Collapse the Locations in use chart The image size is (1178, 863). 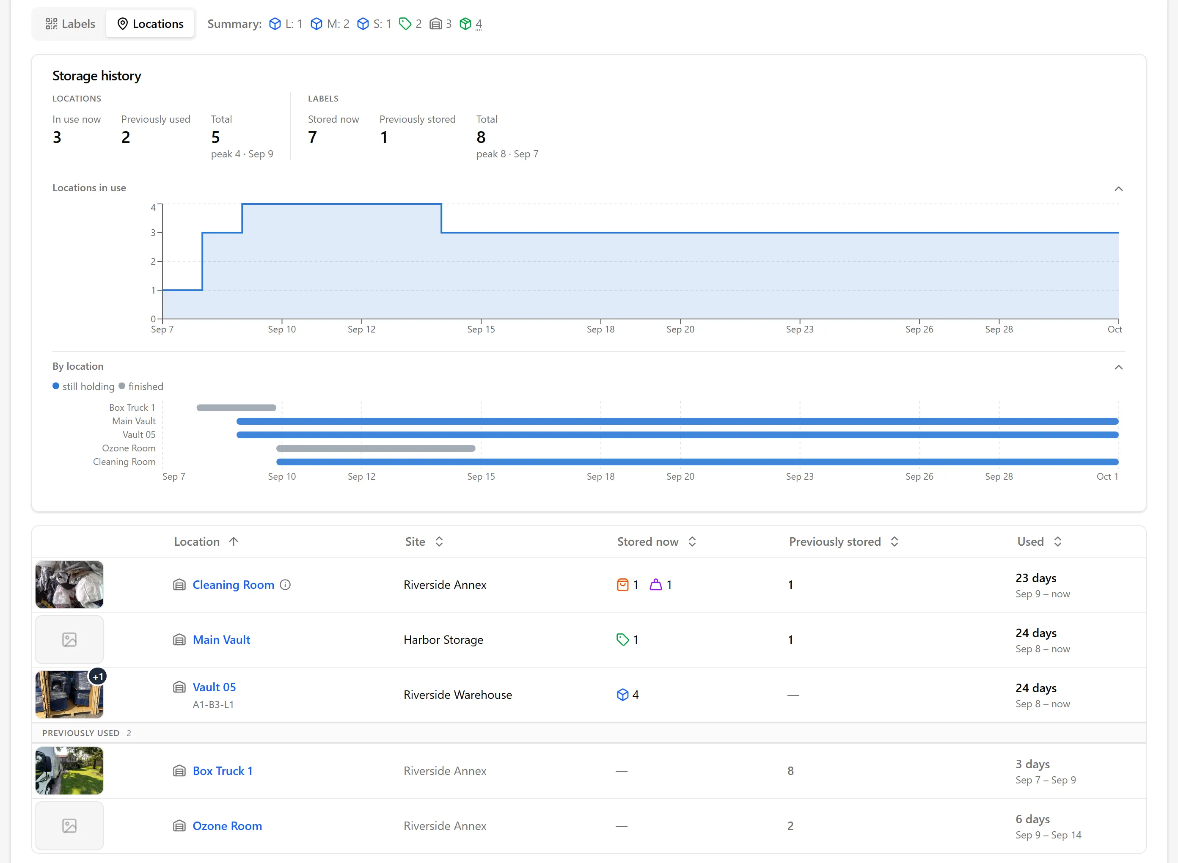tap(1118, 189)
